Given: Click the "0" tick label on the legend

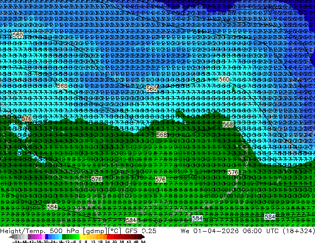Looking at the screenshot, I should 80,242.
